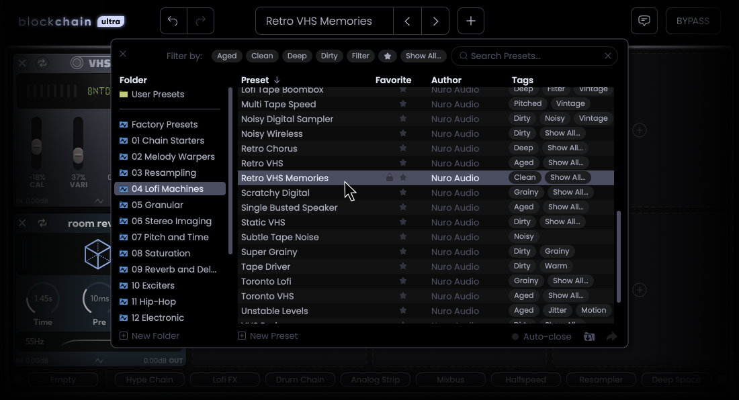Click the redo arrow button
Screen dimensions: 739x400
tap(201, 21)
